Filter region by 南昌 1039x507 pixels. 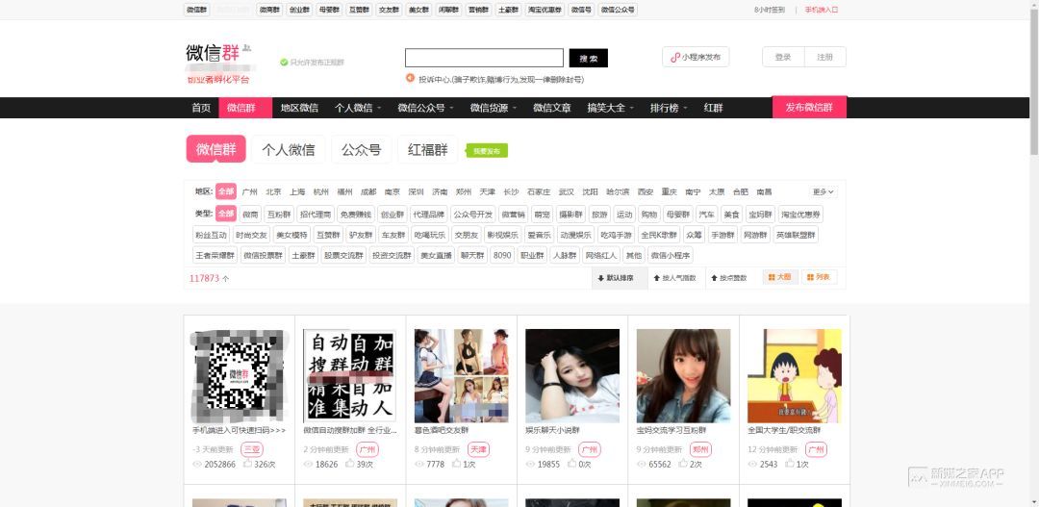[764, 192]
